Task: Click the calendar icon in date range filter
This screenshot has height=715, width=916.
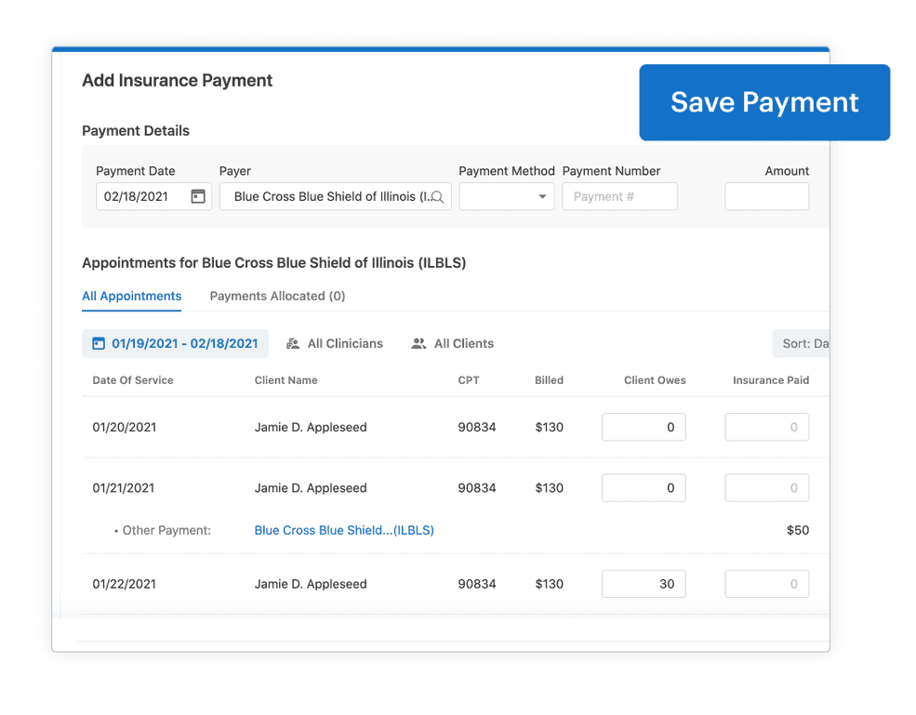Action: pos(99,343)
